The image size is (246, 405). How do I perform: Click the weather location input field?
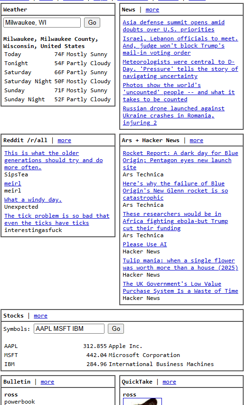42,22
